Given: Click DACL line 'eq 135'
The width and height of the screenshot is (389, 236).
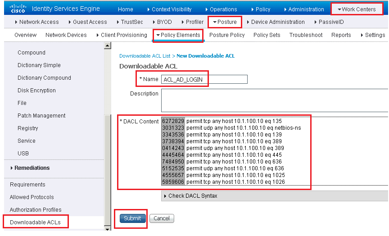Looking at the screenshot, I should 234,121.
